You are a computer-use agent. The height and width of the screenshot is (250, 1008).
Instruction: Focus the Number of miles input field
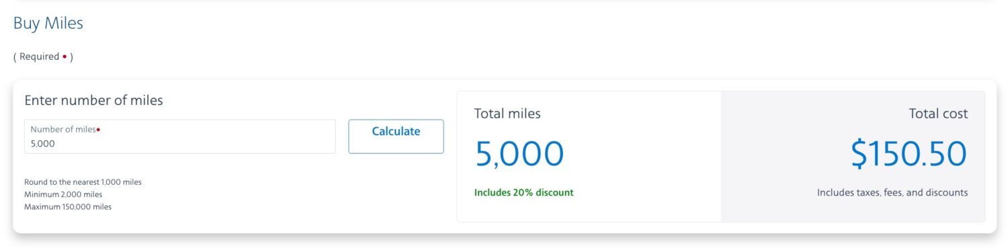180,136
